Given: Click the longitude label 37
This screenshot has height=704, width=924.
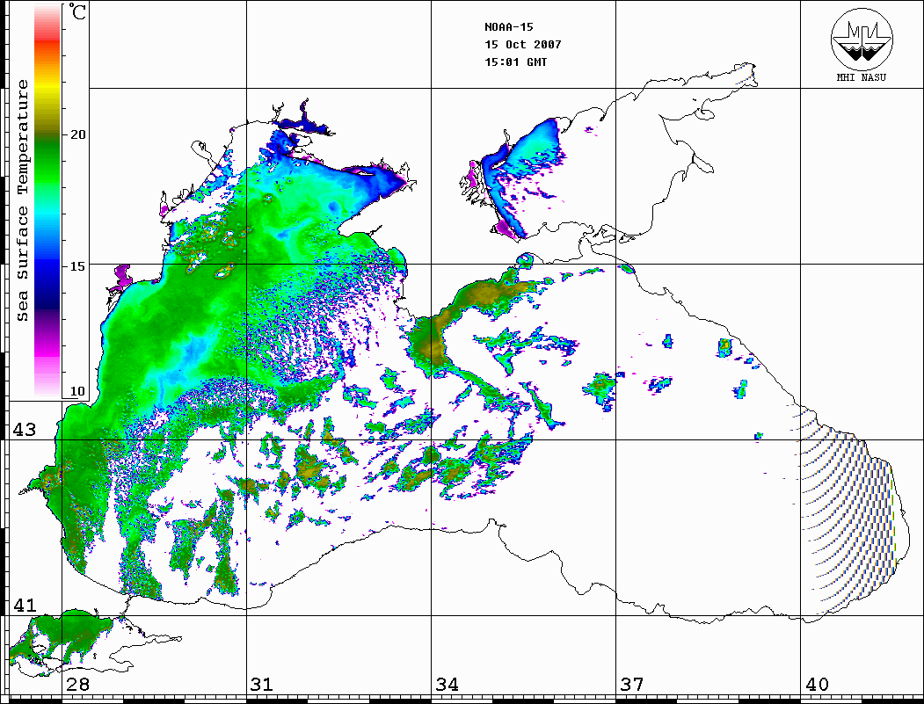Looking at the screenshot, I should point(632,684).
